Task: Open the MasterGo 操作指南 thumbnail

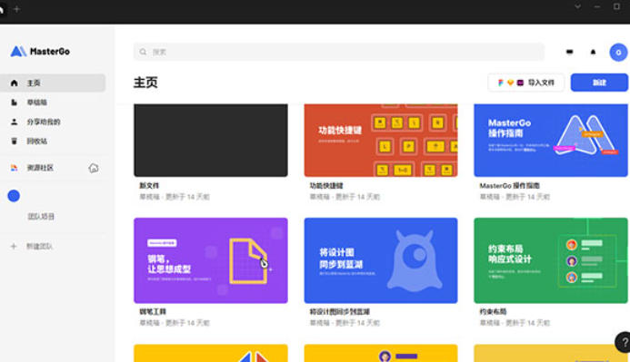Action: (551, 141)
